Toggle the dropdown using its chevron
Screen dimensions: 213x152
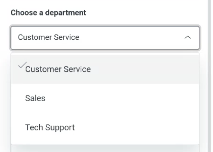tap(188, 37)
